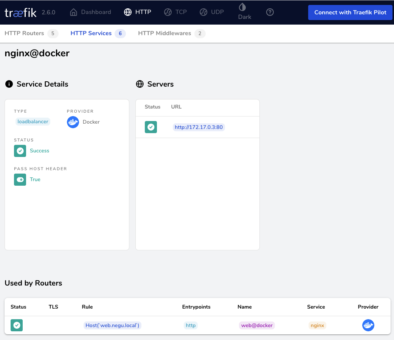Open the http://172.17.0.3:80 server link

pyautogui.click(x=199, y=127)
